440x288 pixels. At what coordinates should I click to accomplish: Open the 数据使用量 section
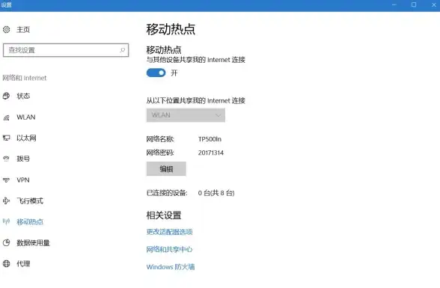point(33,243)
